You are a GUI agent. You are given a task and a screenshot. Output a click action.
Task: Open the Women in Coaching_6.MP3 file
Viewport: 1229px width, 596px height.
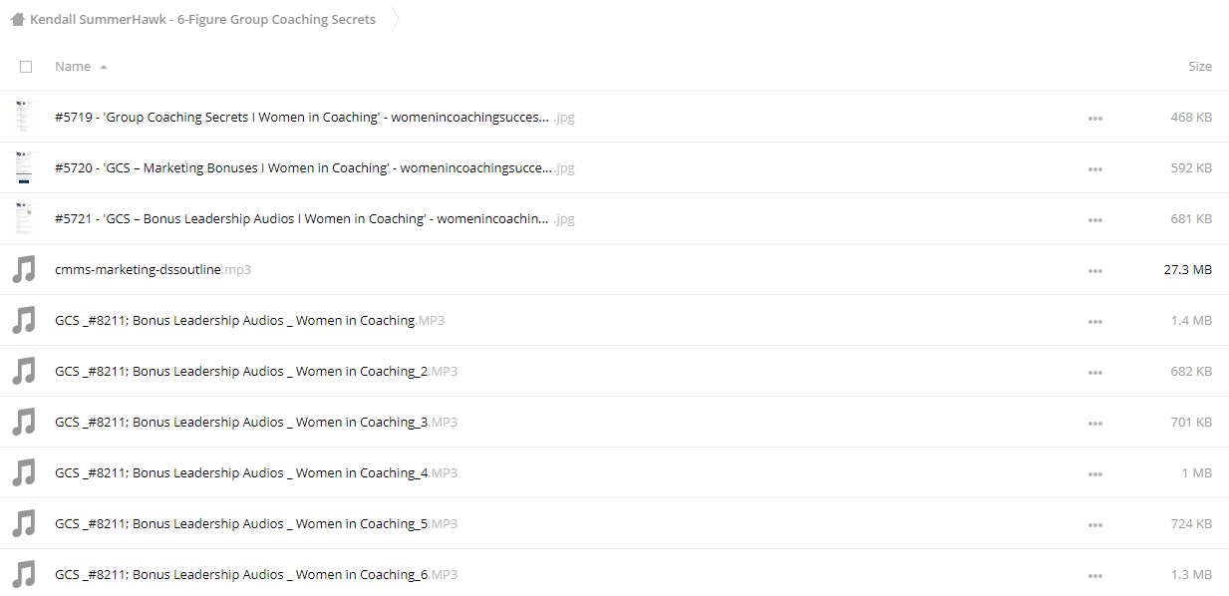256,575
